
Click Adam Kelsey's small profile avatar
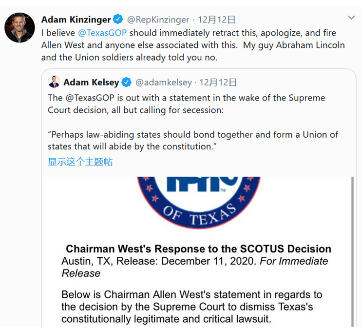[x=54, y=82]
